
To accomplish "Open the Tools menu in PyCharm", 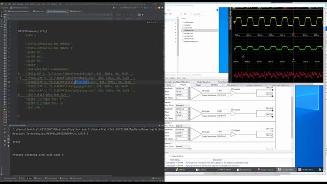I will pos(43,4).
